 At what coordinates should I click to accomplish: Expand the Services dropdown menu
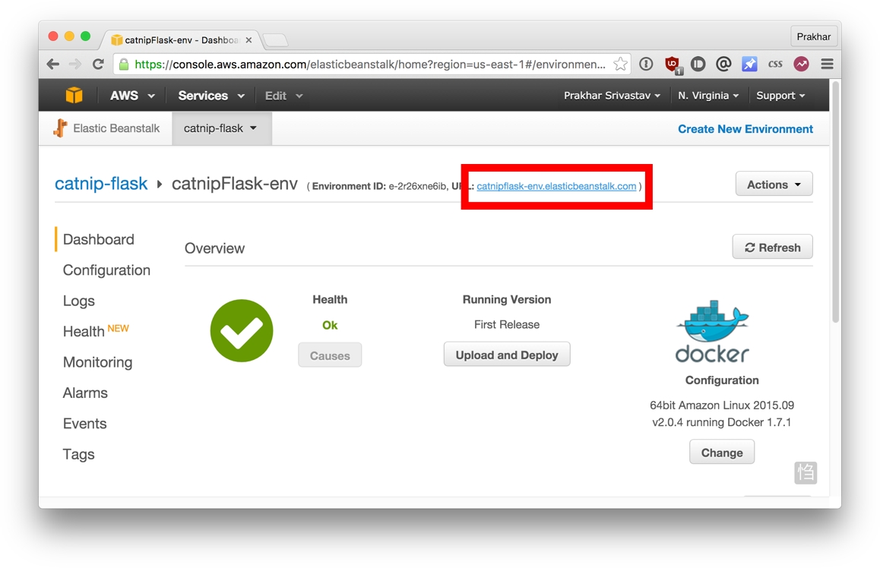(x=211, y=96)
